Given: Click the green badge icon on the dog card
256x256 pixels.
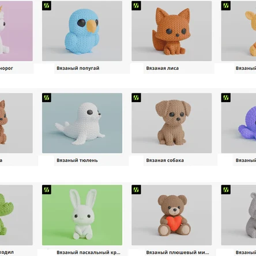Looking at the screenshot, I should (136, 97).
